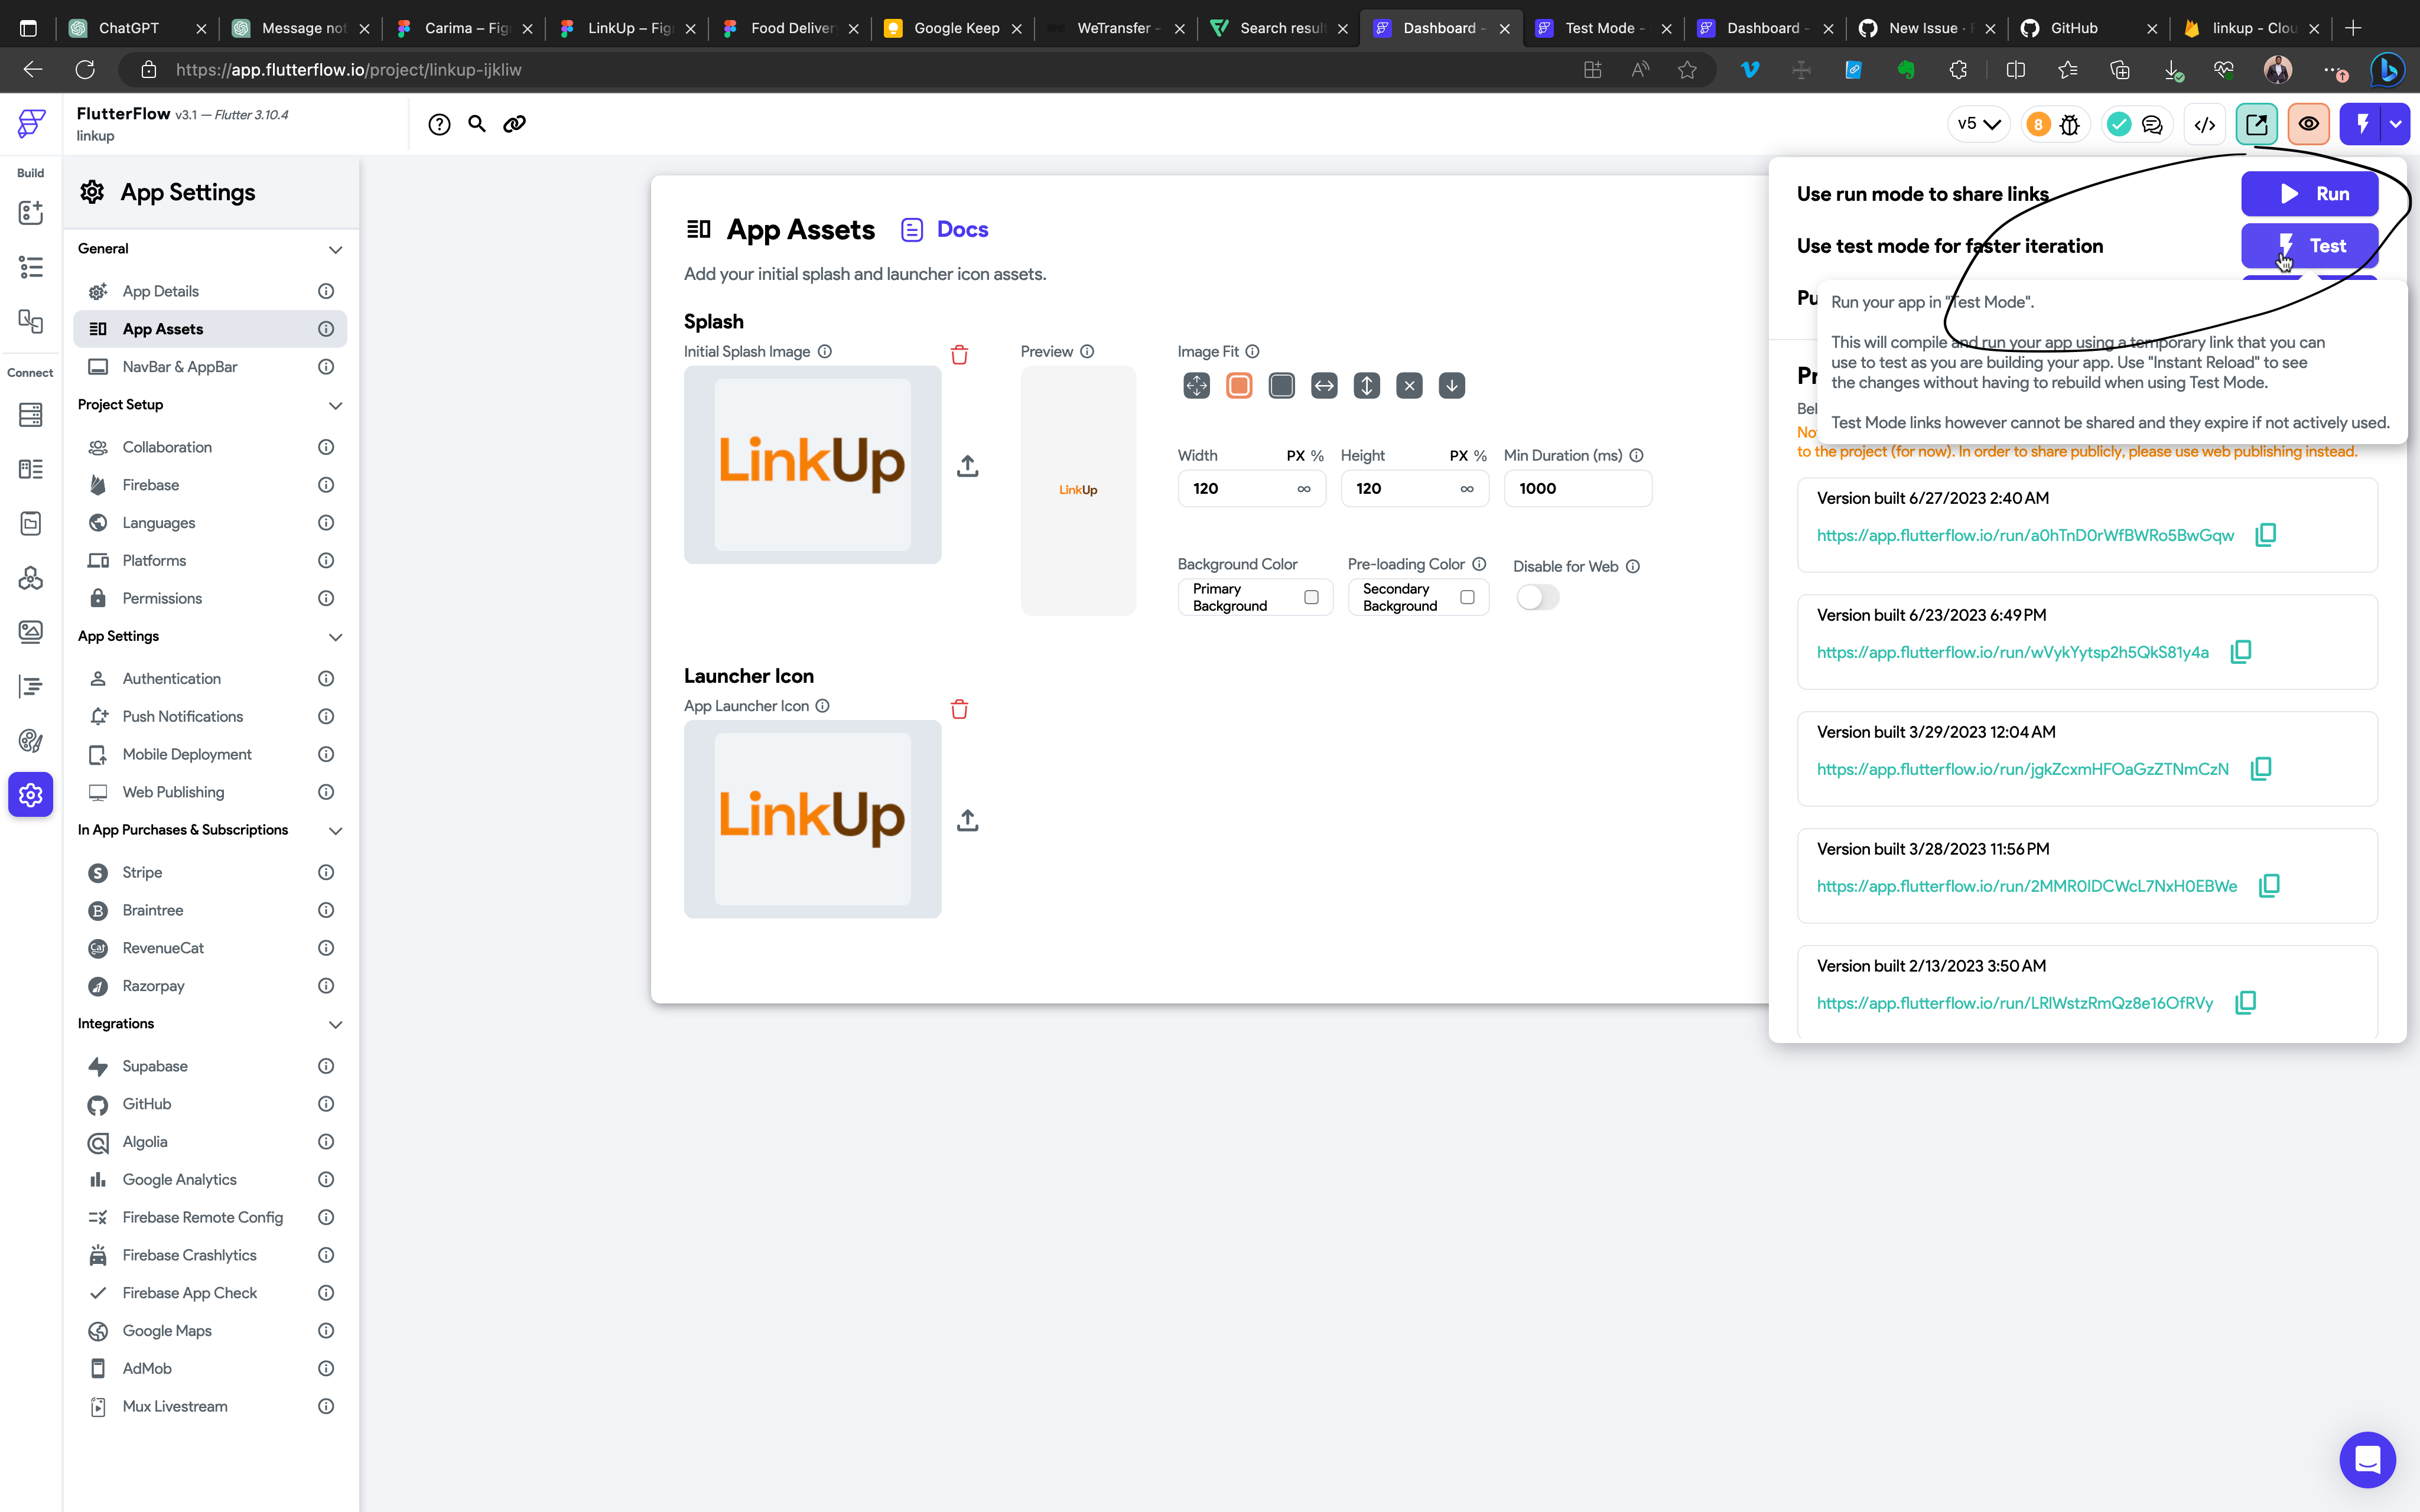Viewport: 2420px width, 1512px height.
Task: Open Web Publishing settings
Action: (173, 792)
